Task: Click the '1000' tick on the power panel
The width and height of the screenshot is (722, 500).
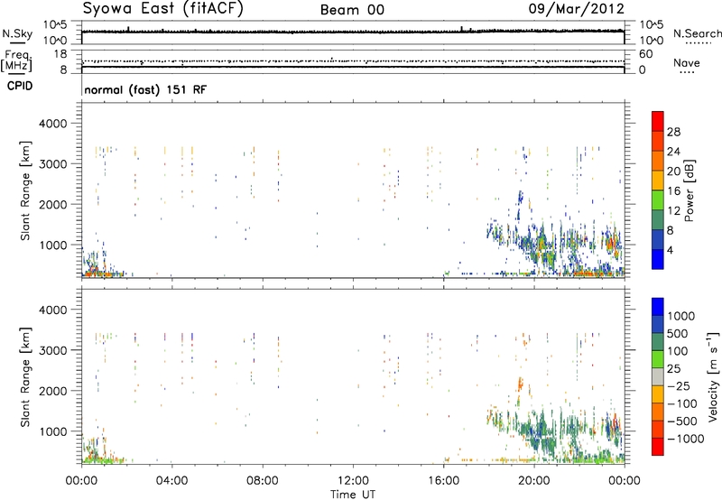Action: point(52,245)
